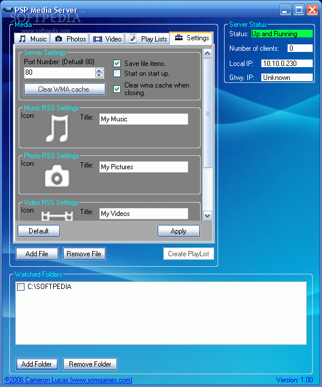The image size is (322, 387).
Task: Click the Default button
Action: 38,231
